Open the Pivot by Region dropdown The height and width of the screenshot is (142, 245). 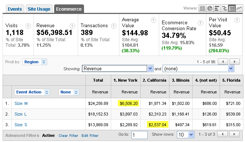coord(35,62)
